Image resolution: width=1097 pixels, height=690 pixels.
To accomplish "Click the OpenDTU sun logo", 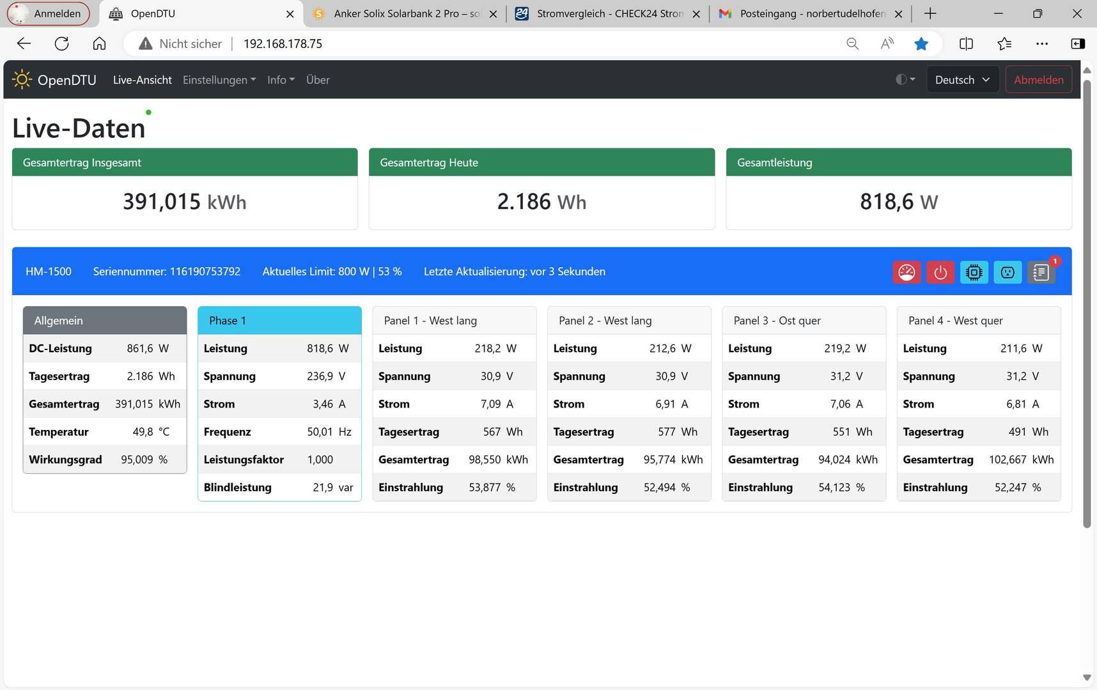I will tap(22, 80).
